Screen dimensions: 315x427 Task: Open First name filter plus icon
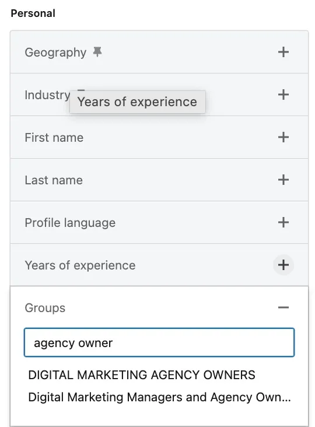point(283,137)
